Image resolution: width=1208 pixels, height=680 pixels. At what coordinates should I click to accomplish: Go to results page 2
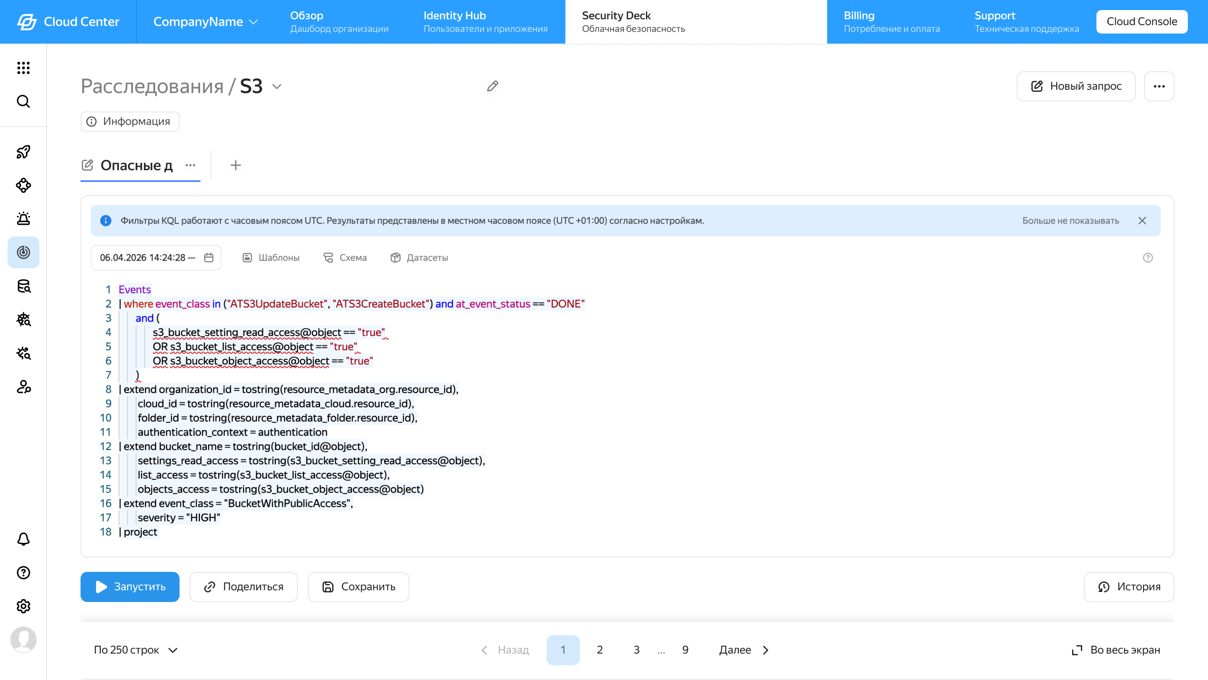point(599,649)
